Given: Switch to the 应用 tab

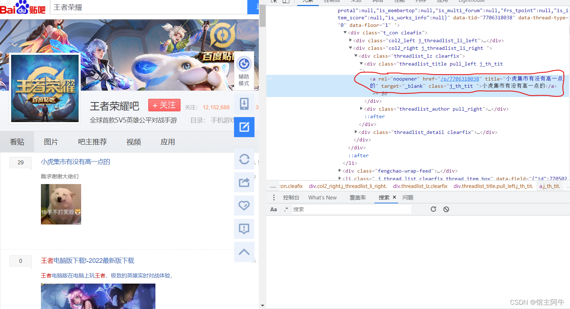Looking at the screenshot, I should pyautogui.click(x=168, y=142).
